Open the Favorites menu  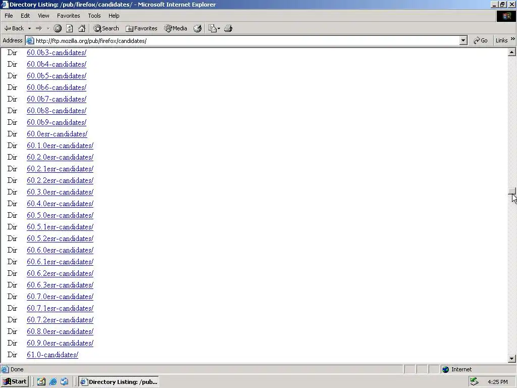[68, 16]
